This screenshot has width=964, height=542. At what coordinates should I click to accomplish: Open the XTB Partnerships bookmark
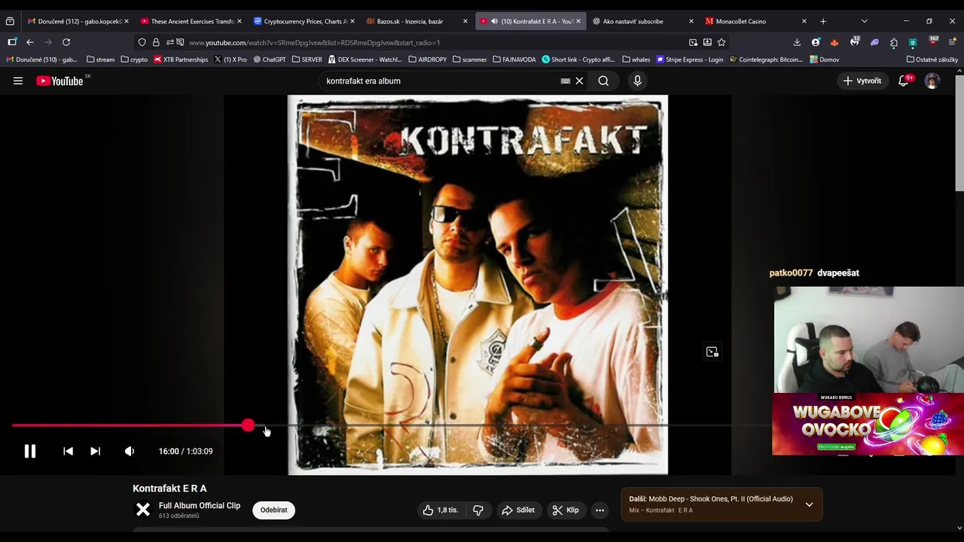click(181, 59)
